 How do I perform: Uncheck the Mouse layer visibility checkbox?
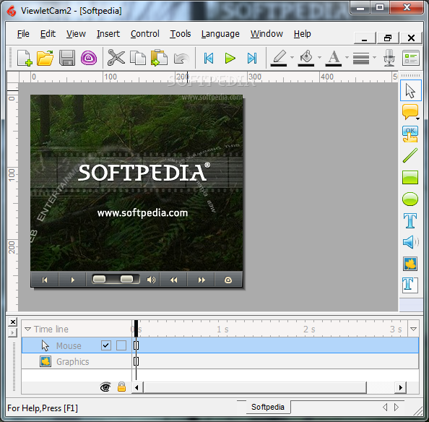(x=106, y=345)
